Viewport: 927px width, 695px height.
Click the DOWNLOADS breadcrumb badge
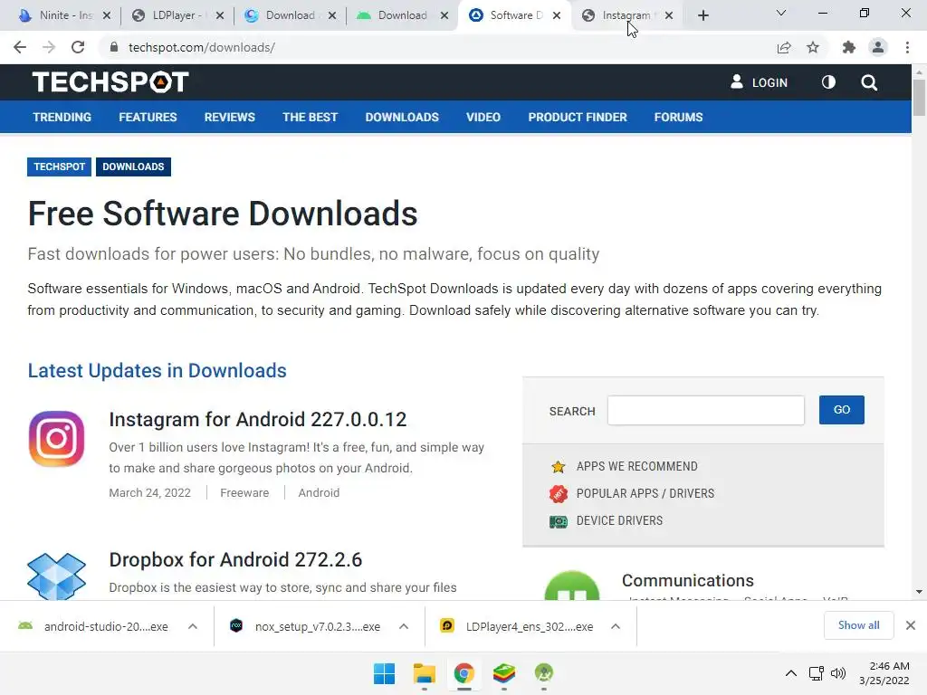point(133,167)
